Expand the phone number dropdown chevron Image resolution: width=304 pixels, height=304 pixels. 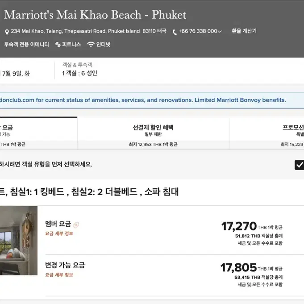pyautogui.click(x=220, y=31)
